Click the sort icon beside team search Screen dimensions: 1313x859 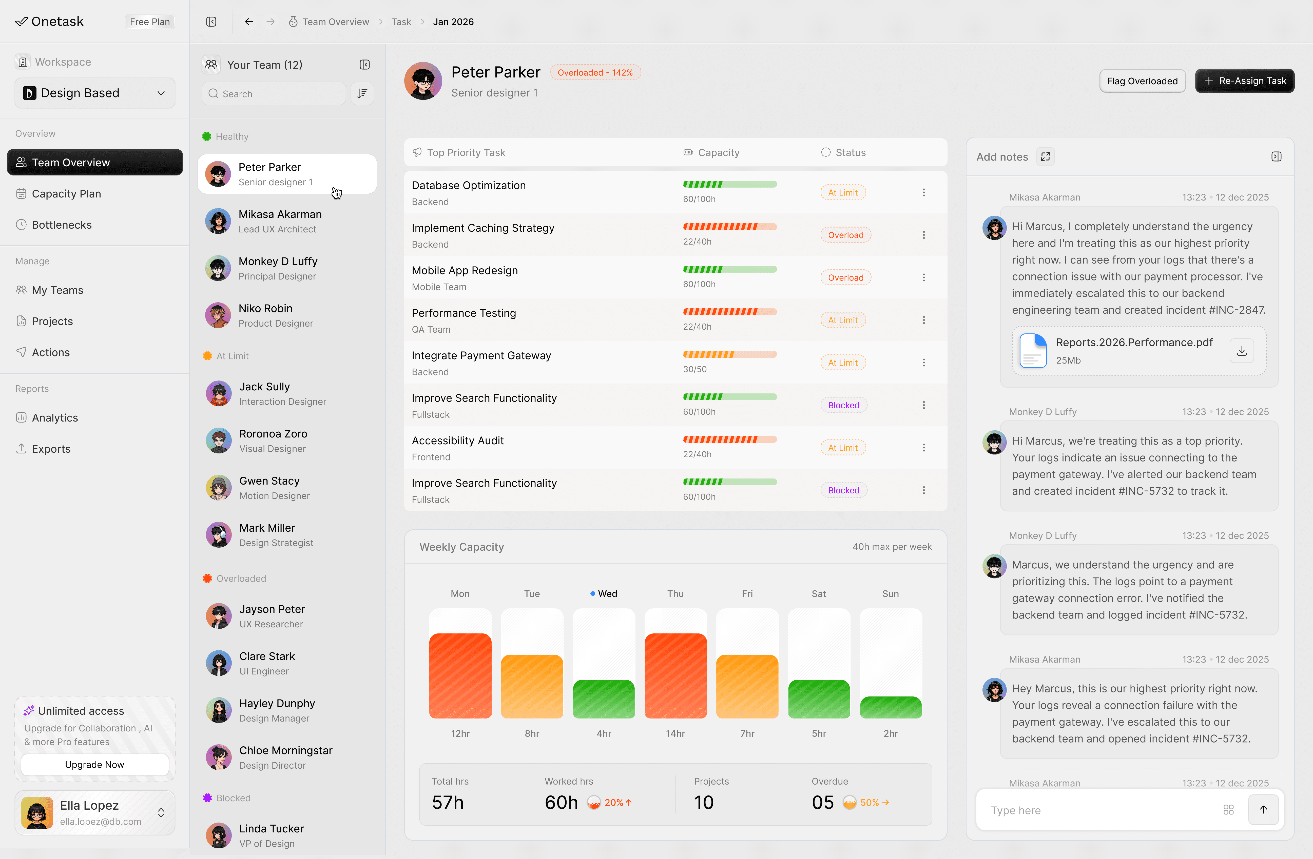click(362, 94)
